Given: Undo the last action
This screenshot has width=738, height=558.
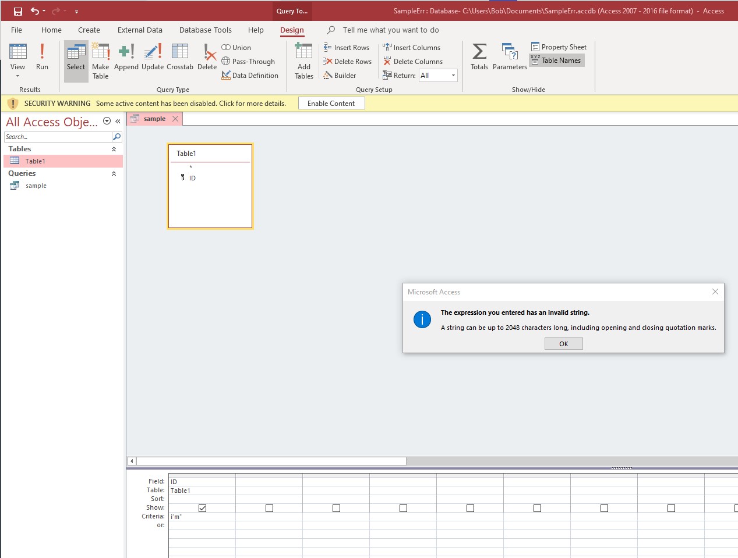Looking at the screenshot, I should pyautogui.click(x=35, y=11).
